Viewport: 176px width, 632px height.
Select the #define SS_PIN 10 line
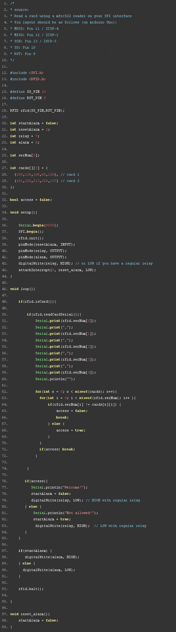[28, 92]
